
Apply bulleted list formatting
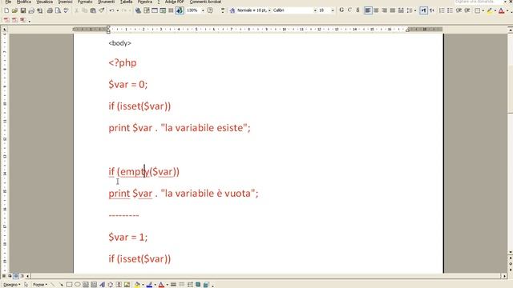coord(450,10)
